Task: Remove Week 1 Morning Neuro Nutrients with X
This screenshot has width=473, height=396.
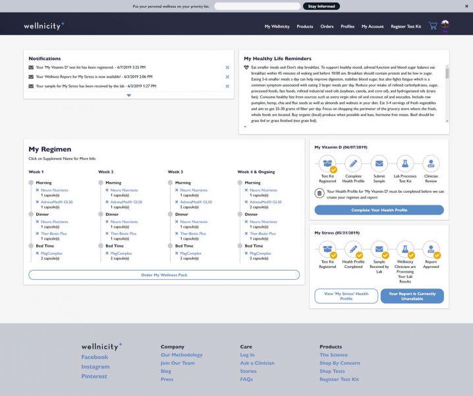Action: click(38, 190)
